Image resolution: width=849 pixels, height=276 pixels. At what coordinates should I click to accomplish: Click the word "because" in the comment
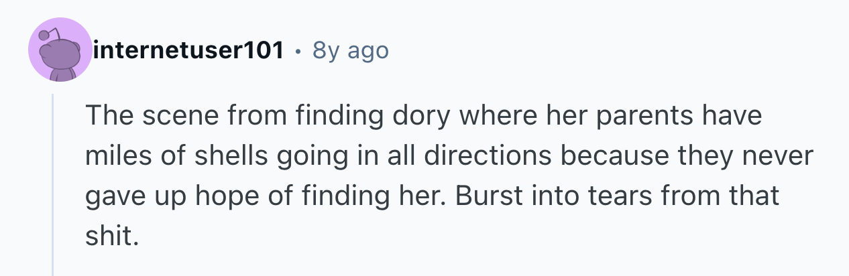pyautogui.click(x=613, y=157)
